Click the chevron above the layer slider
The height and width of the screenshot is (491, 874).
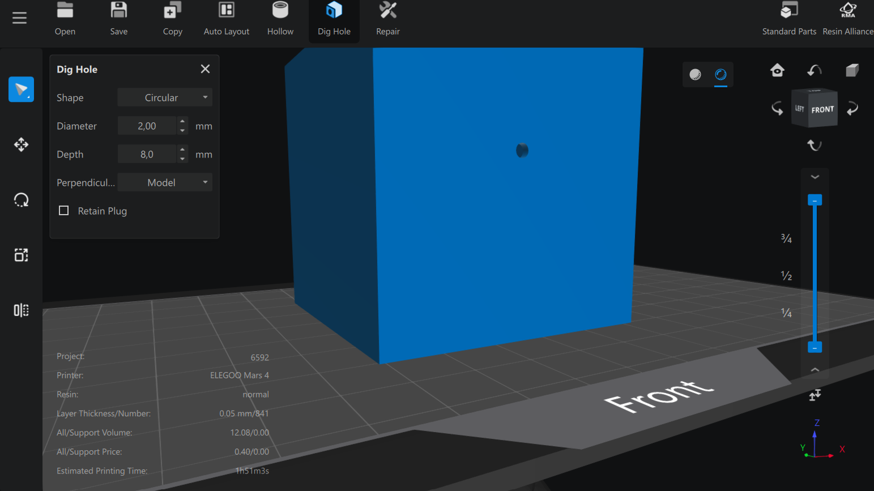[815, 177]
